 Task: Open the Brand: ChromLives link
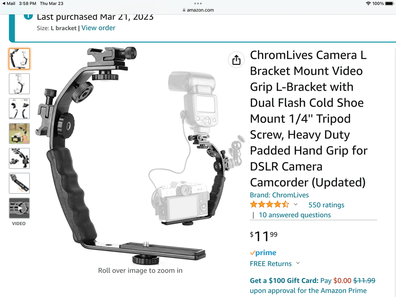[279, 195]
